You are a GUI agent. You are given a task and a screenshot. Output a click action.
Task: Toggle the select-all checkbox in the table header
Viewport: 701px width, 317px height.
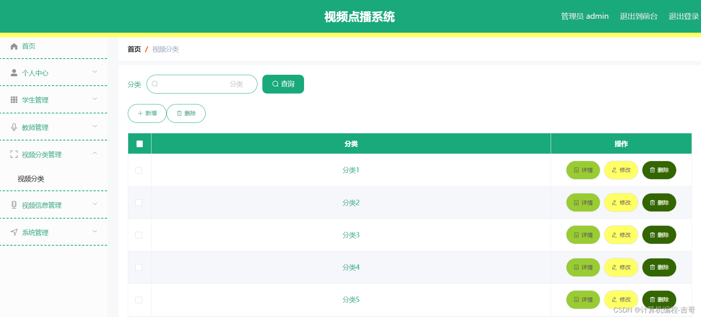coord(139,144)
